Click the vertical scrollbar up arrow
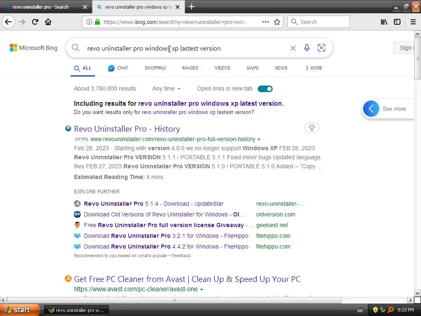 pyautogui.click(x=417, y=34)
